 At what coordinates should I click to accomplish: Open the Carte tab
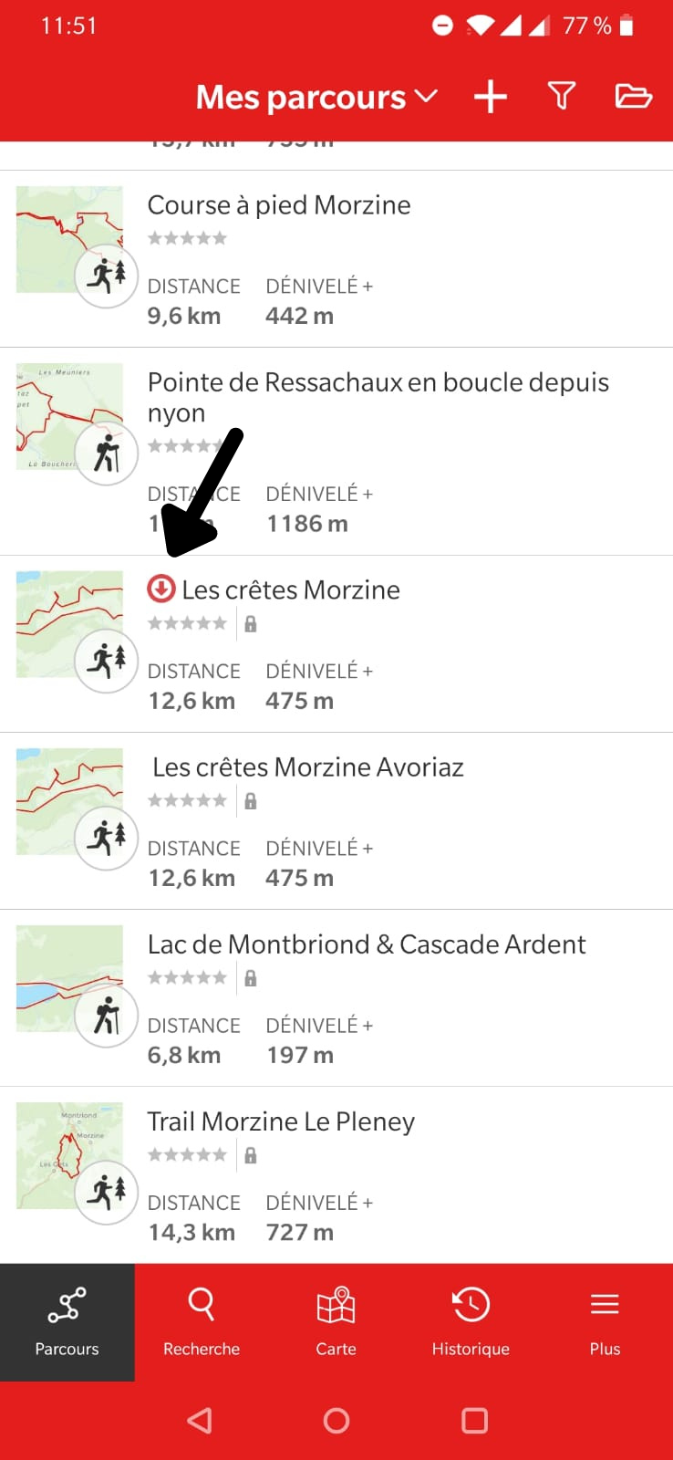[336, 1321]
